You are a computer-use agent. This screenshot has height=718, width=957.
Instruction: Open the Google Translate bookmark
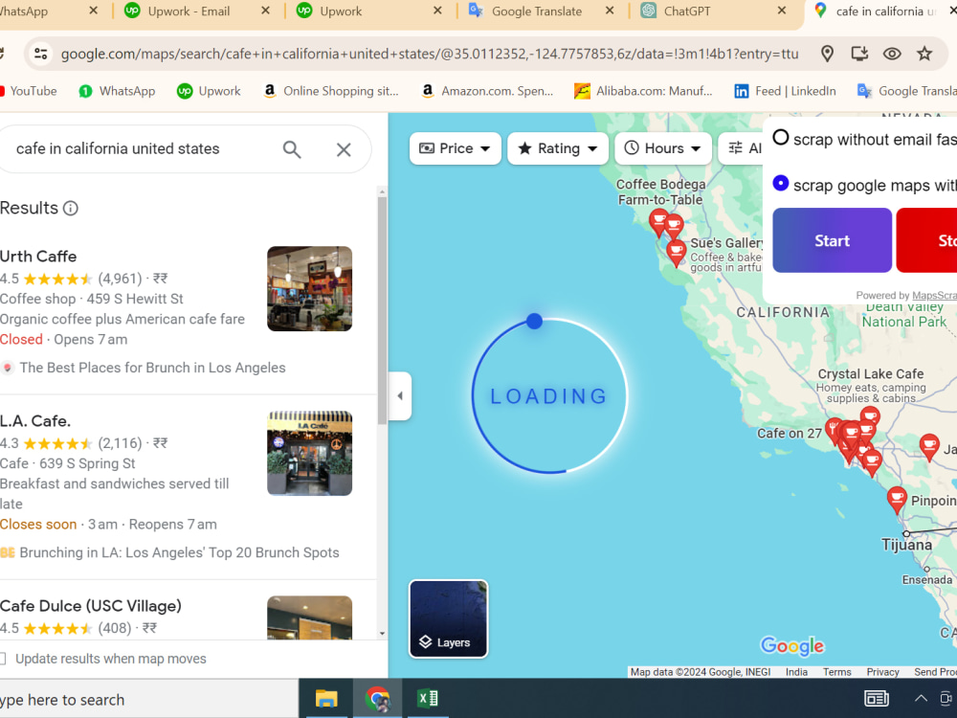tap(907, 91)
